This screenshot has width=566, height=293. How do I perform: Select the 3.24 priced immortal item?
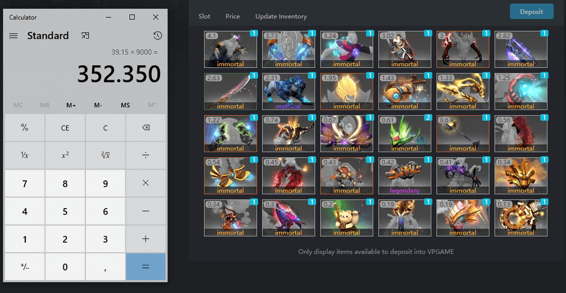click(346, 49)
